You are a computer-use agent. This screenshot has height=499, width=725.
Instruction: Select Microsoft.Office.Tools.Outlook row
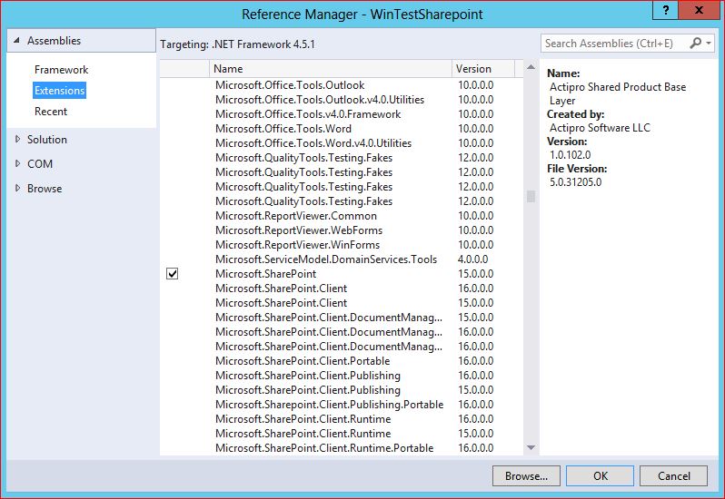pos(342,85)
